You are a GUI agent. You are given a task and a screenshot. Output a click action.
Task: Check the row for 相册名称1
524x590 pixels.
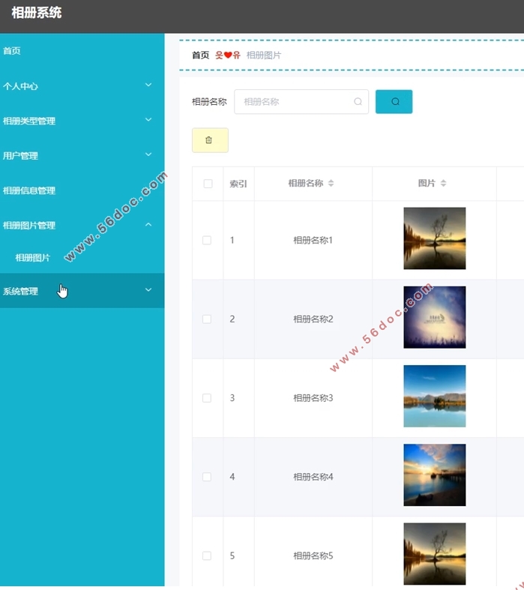207,240
